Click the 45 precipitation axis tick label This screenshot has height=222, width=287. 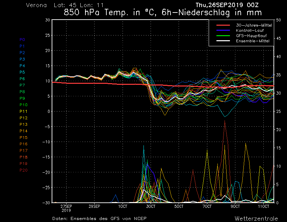click(279, 39)
